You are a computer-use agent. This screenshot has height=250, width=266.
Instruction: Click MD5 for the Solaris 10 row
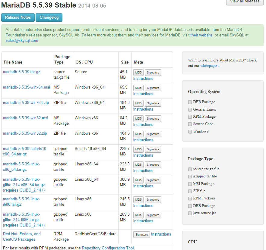coord(138,149)
